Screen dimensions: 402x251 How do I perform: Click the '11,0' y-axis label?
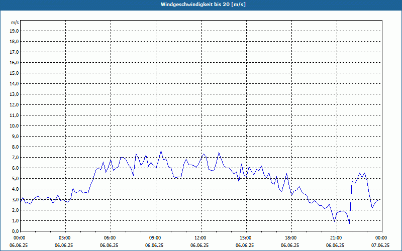pyautogui.click(x=14, y=115)
